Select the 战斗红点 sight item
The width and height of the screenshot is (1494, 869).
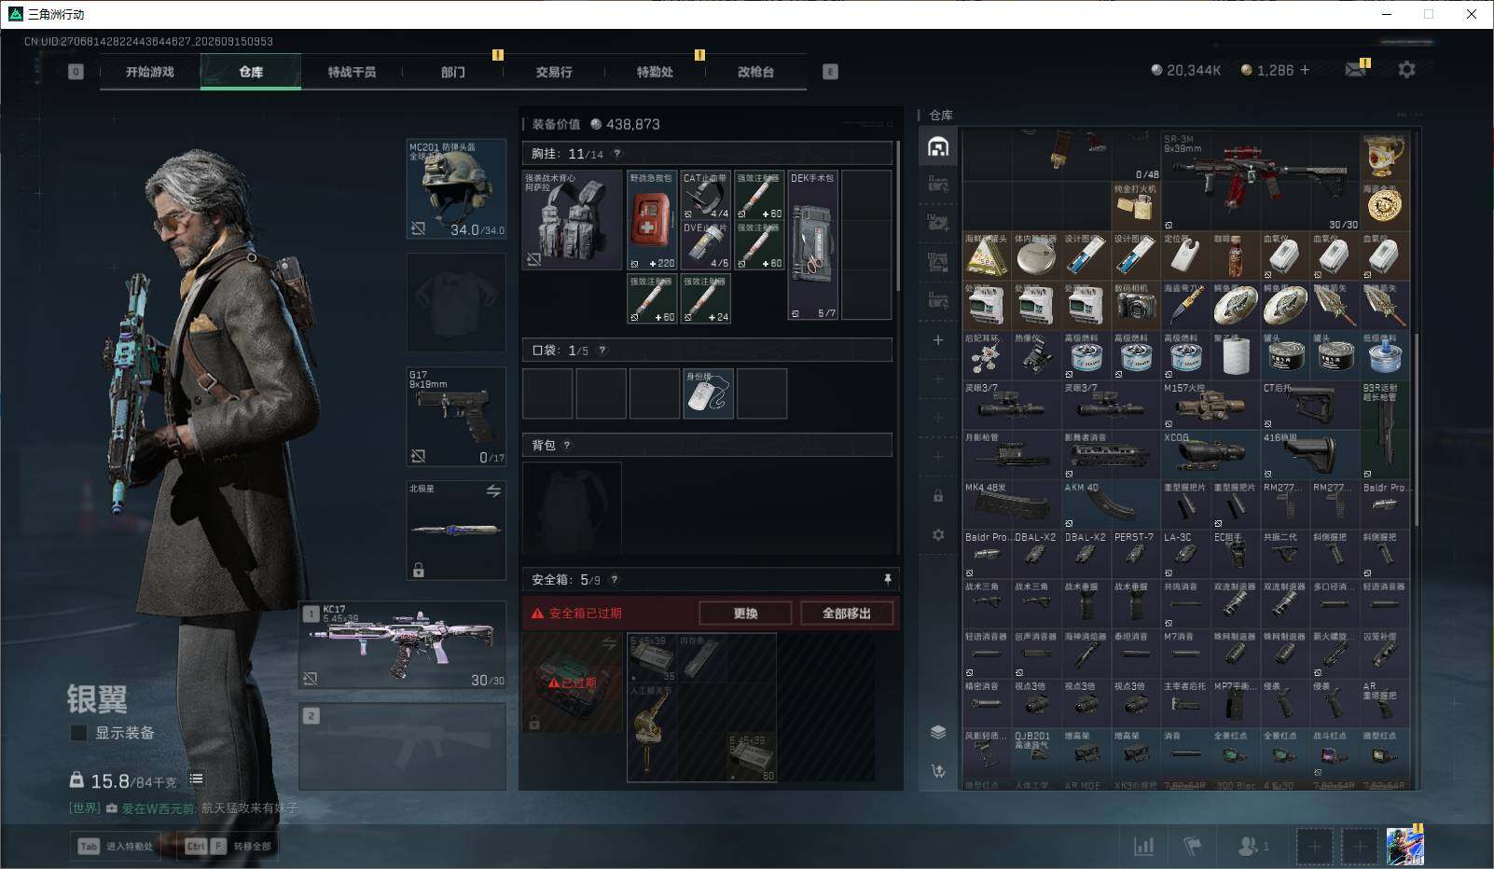[1335, 752]
